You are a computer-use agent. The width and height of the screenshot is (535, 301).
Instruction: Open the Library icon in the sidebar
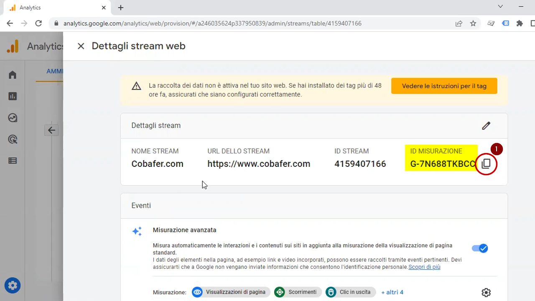(13, 160)
